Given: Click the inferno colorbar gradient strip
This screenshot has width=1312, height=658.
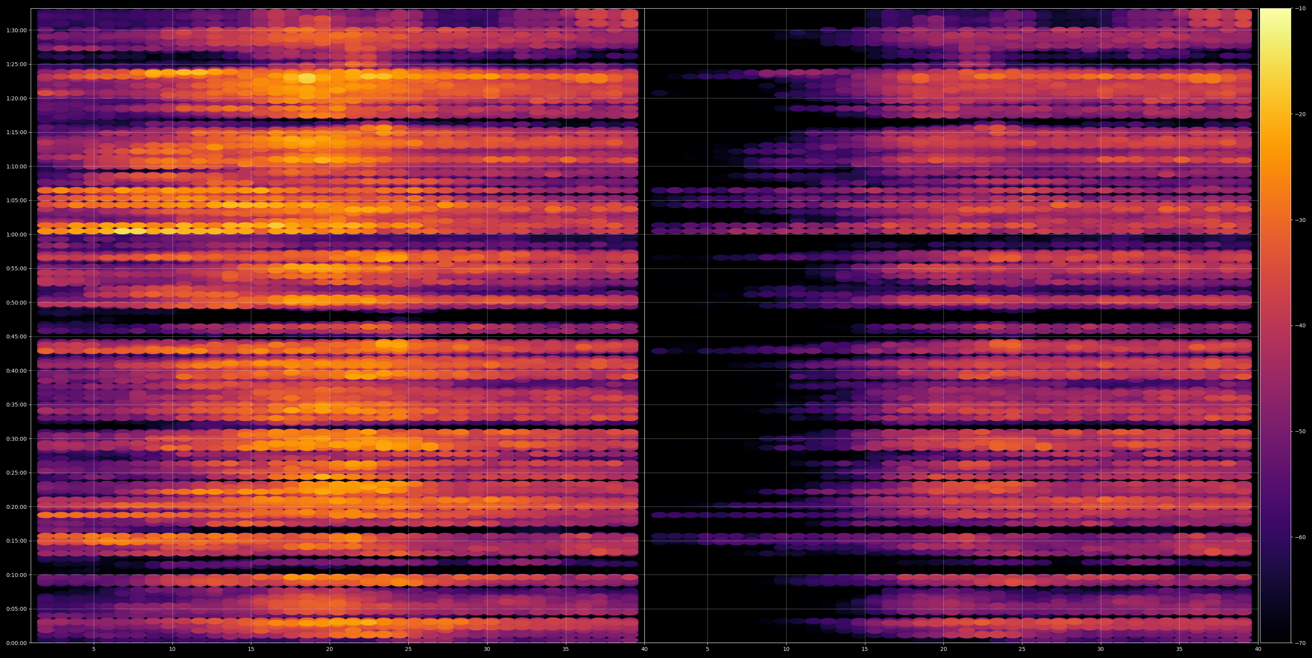Looking at the screenshot, I should [1275, 326].
